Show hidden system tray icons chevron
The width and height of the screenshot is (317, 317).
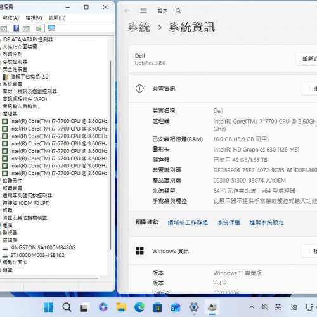click(252, 307)
